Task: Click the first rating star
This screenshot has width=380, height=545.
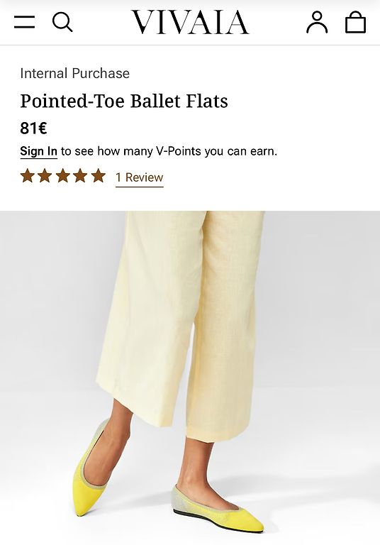Action: [x=28, y=175]
